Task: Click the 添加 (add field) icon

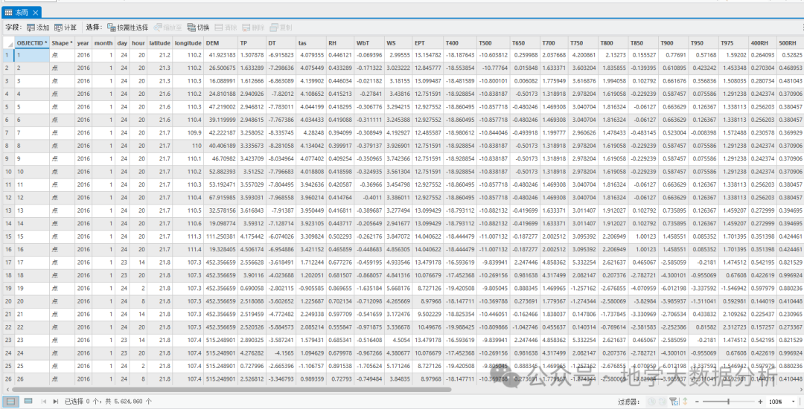Action: pyautogui.click(x=31, y=27)
